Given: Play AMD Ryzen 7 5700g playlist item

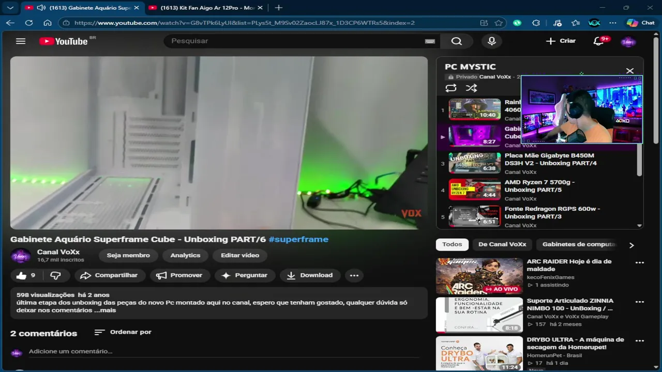Looking at the screenshot, I should pyautogui.click(x=538, y=190).
